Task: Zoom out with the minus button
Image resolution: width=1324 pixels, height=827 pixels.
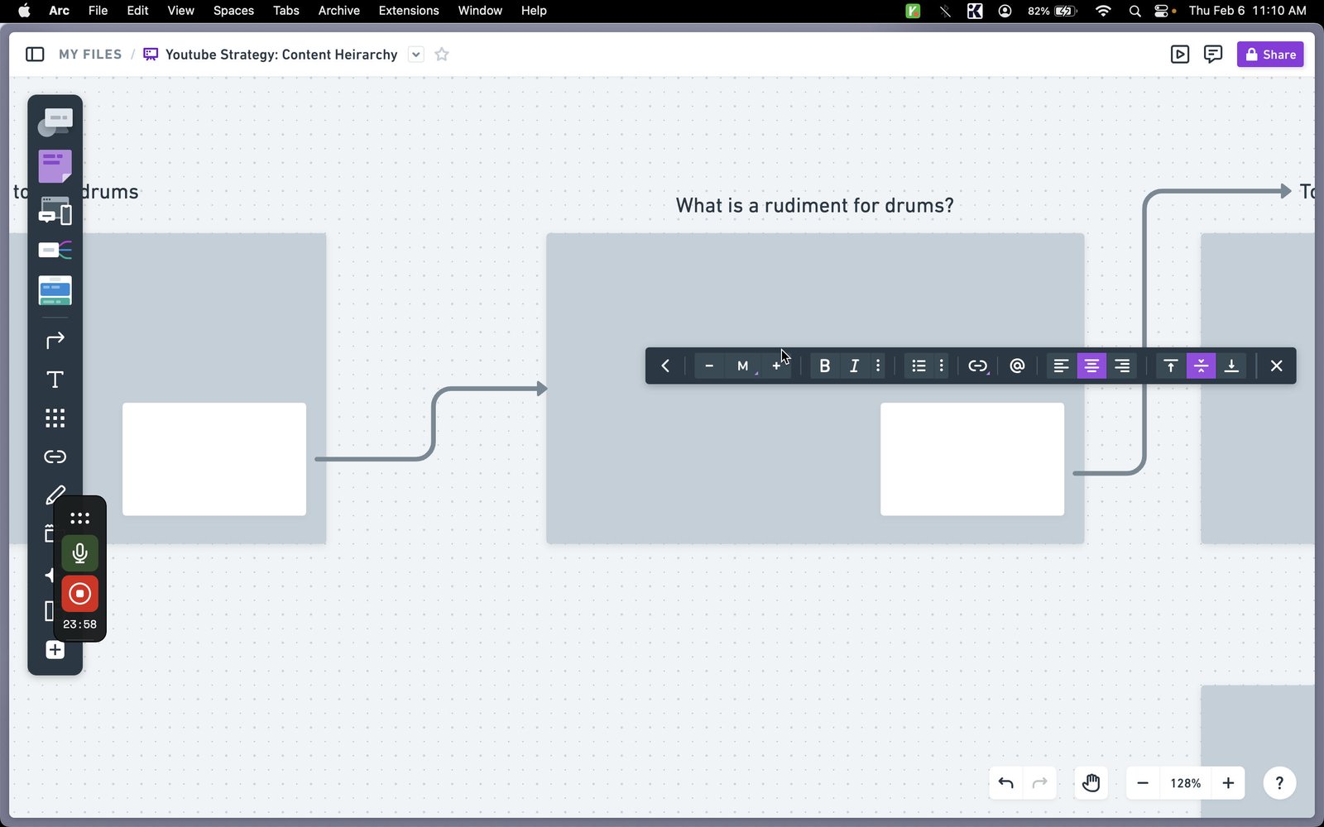Action: (1143, 783)
